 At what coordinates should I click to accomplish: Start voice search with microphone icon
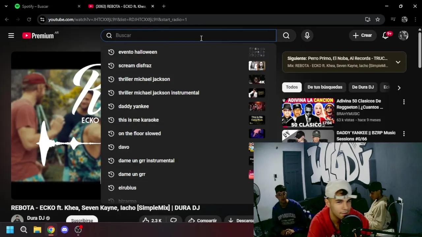[307, 36]
